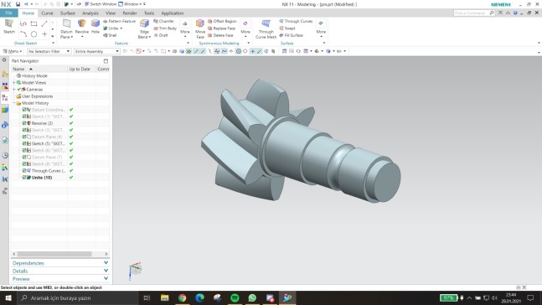This screenshot has width=542, height=305.
Task: Toggle checkbox for Revolve (2) feature
Action: click(24, 123)
